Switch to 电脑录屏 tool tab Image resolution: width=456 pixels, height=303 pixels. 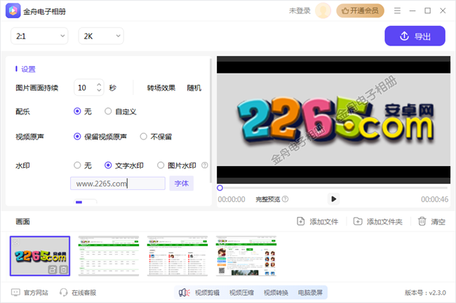311,292
